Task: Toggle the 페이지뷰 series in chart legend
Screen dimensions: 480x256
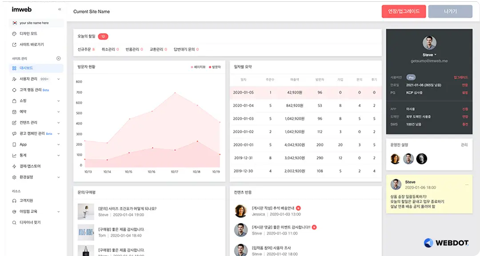Action: click(198, 67)
